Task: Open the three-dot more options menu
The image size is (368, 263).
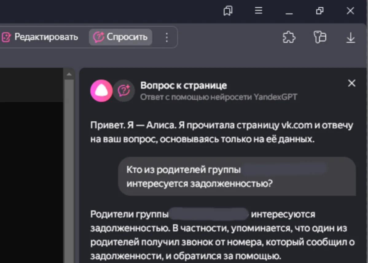Action: pyautogui.click(x=166, y=37)
